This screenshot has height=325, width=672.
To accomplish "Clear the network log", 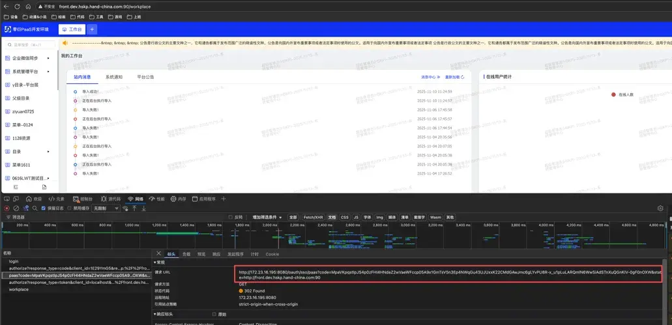I will point(16,208).
